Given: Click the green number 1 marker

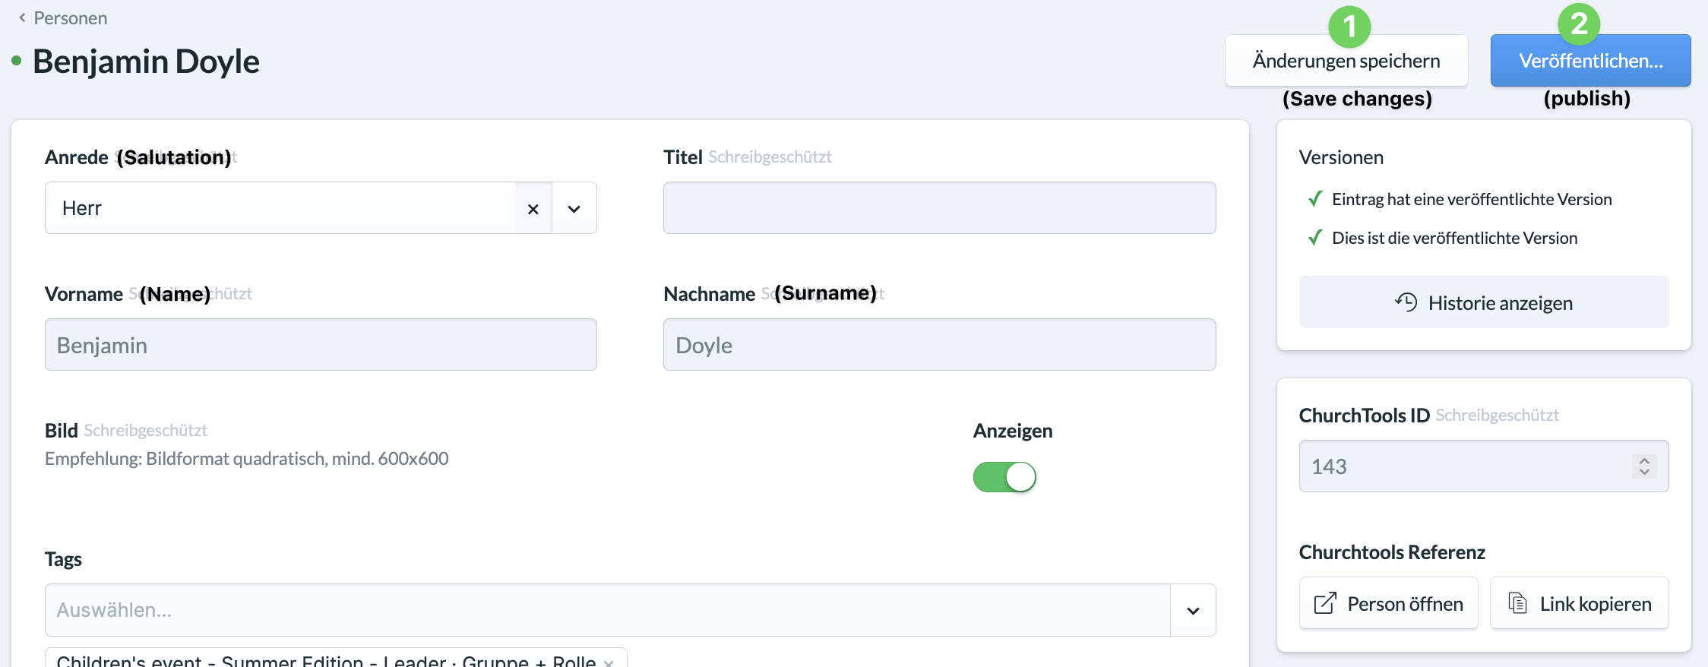Looking at the screenshot, I should coord(1349,27).
